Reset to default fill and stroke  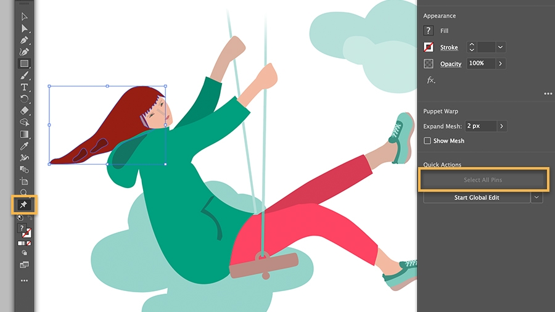pos(20,218)
